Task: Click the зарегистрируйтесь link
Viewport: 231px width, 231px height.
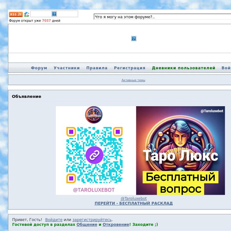Action: [x=92, y=220]
